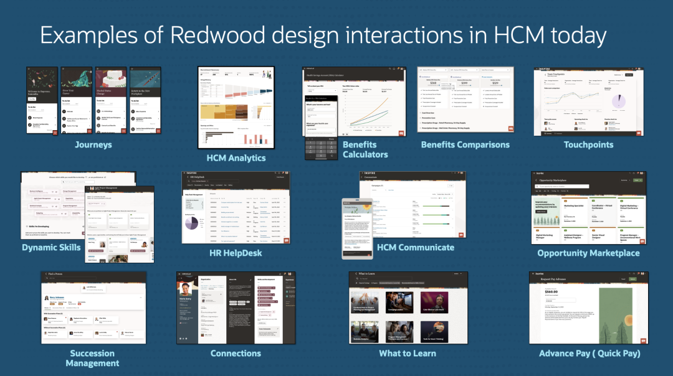Viewport: 673px width, 376px height.
Task: Click the green Submit button in Request Pay Advance
Action: (632, 279)
